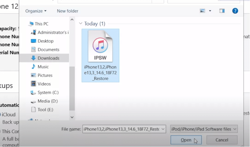The image size is (250, 147).
Task: Click the System (C:) drive icon
Action: 33,92
